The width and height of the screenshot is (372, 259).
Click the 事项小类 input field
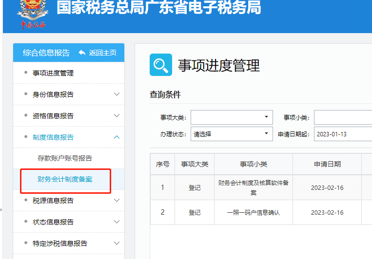coord(342,117)
